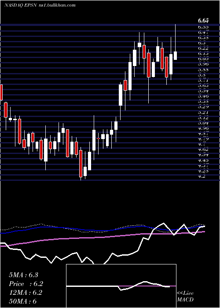Open the MACD inset panel
Screen dimensions: 220x308
[121, 286]
